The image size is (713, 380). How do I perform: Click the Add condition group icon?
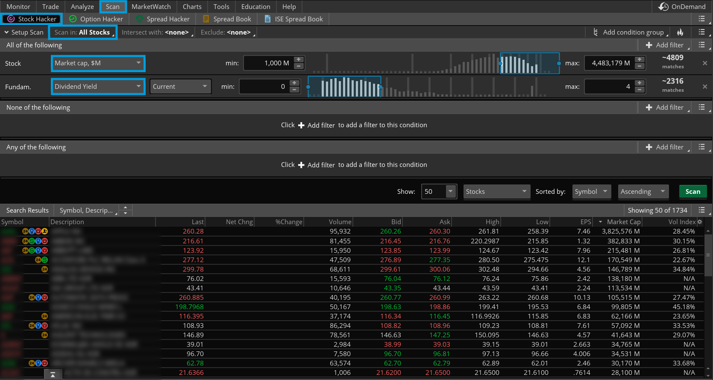(x=596, y=32)
